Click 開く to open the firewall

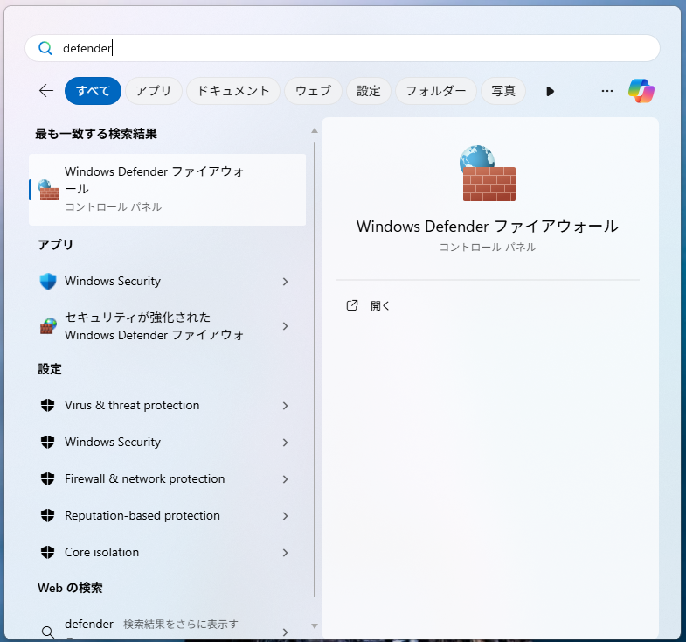pos(380,305)
